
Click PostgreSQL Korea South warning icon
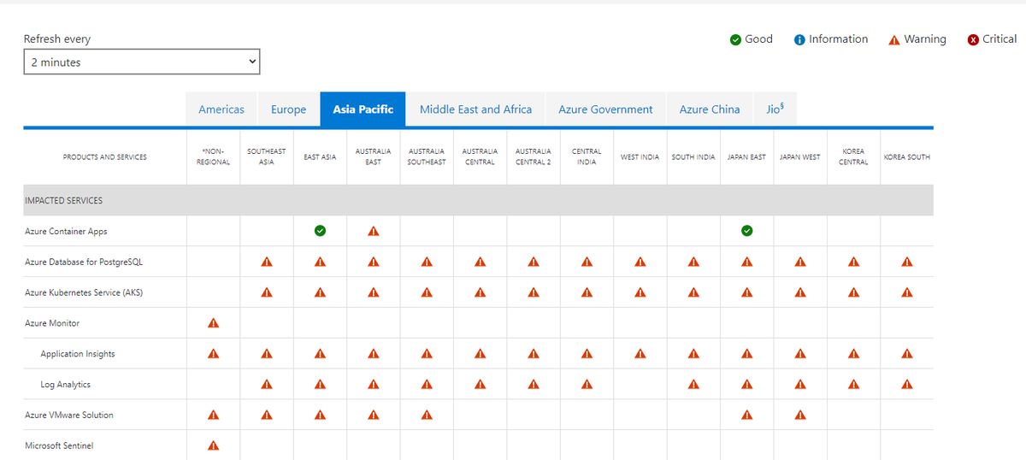point(906,262)
